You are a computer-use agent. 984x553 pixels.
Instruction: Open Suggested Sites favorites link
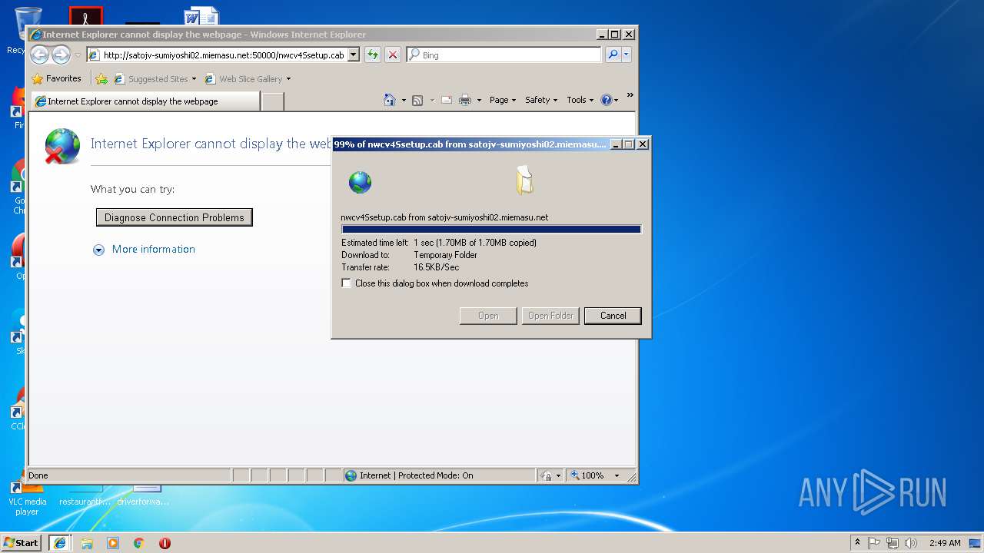tap(155, 78)
